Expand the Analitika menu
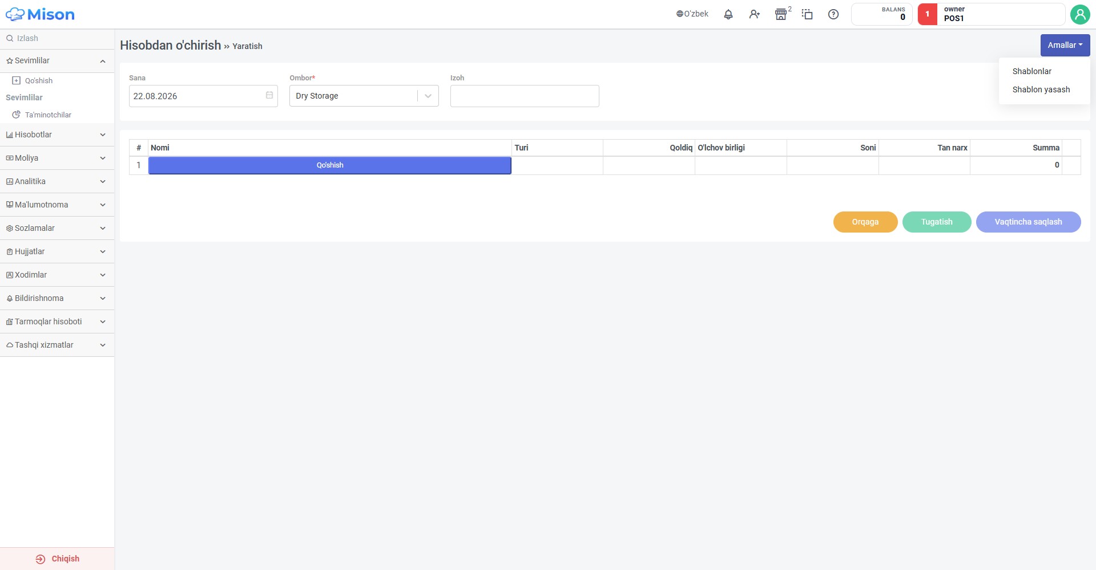Viewport: 1096px width, 570px height. pos(57,181)
